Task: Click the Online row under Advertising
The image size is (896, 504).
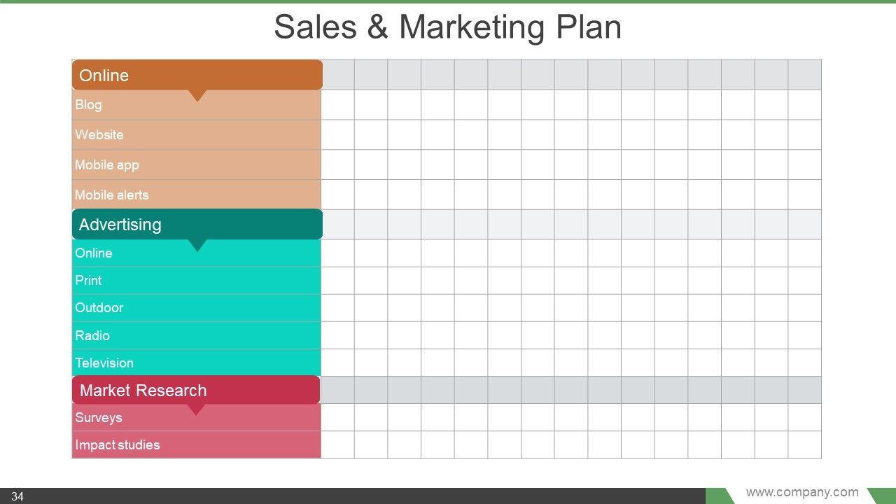Action: click(94, 253)
